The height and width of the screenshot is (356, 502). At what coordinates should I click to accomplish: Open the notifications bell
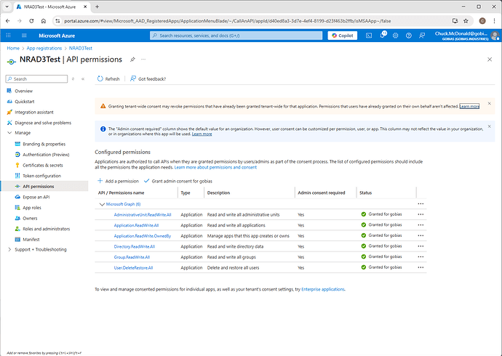[382, 35]
